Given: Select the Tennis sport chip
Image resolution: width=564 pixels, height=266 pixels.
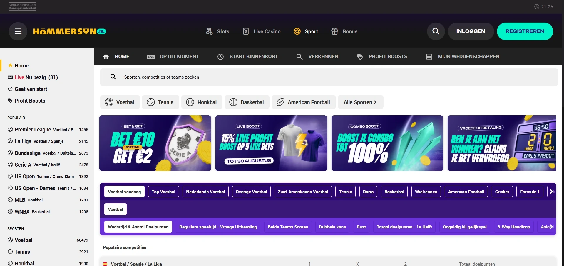Looking at the screenshot, I should click(x=160, y=102).
